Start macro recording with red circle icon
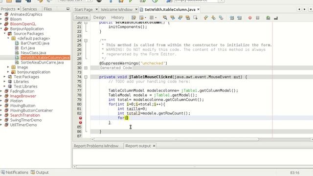The image size is (313, 176). coord(250,18)
